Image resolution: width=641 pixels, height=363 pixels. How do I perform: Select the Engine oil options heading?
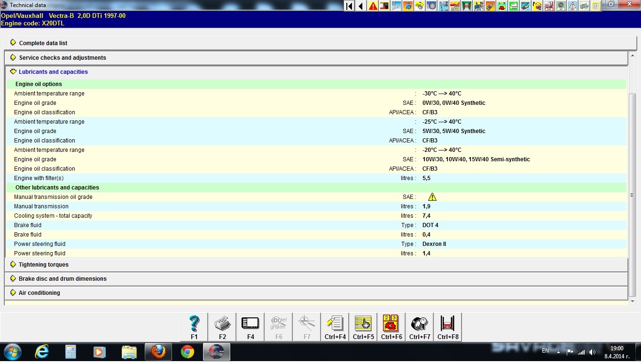click(x=39, y=84)
